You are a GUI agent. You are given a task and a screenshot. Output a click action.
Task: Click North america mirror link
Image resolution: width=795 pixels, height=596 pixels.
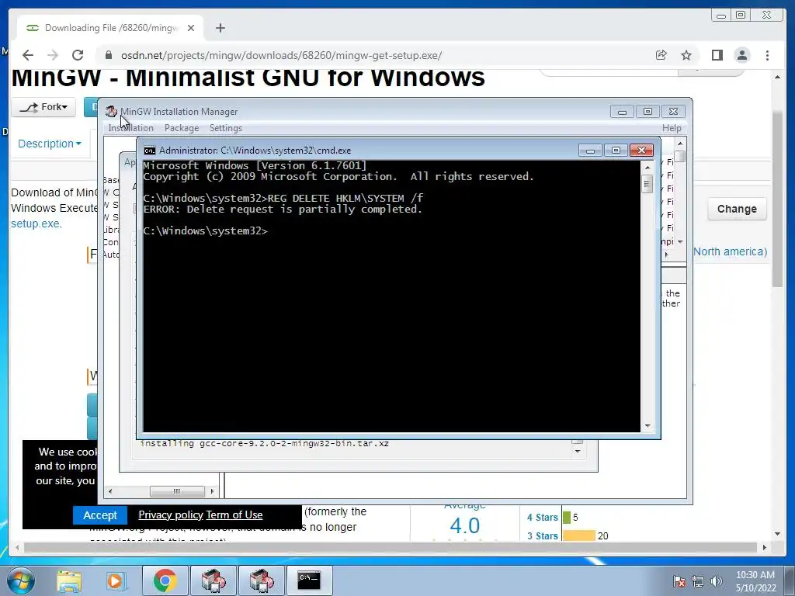tap(730, 252)
